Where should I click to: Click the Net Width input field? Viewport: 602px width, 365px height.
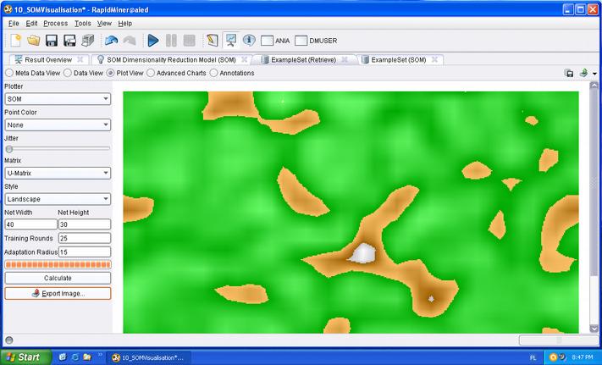[30, 224]
